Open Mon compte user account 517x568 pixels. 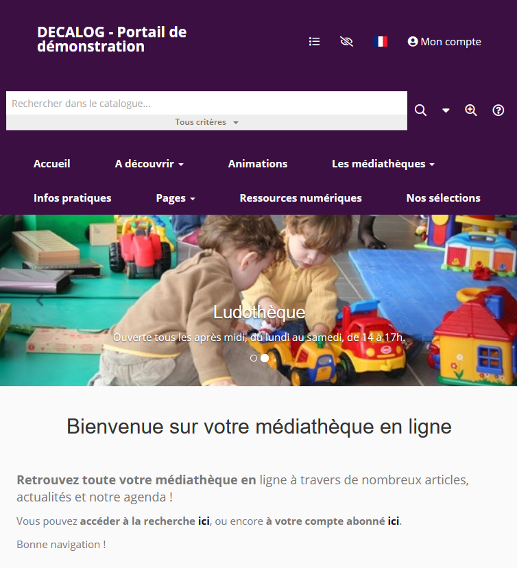[x=444, y=42]
